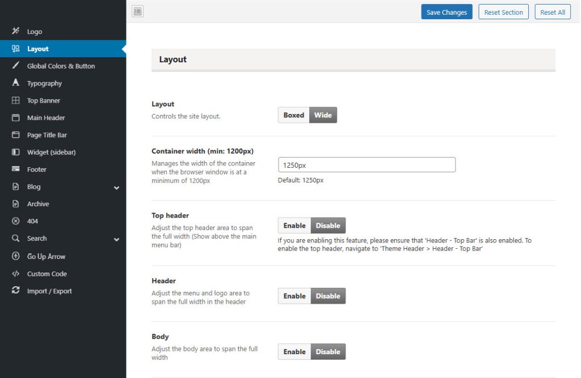Viewport: 581px width, 378px height.
Task: Click the 404 circled-x icon
Action: pyautogui.click(x=16, y=221)
